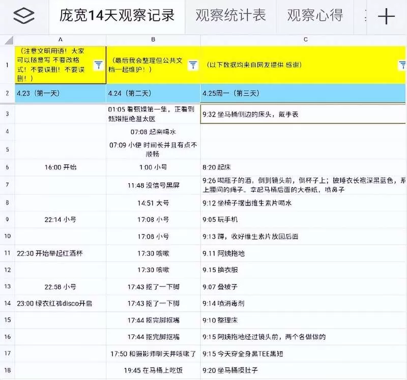
Task: Select cell 14:51 大号
Action: click(153, 203)
